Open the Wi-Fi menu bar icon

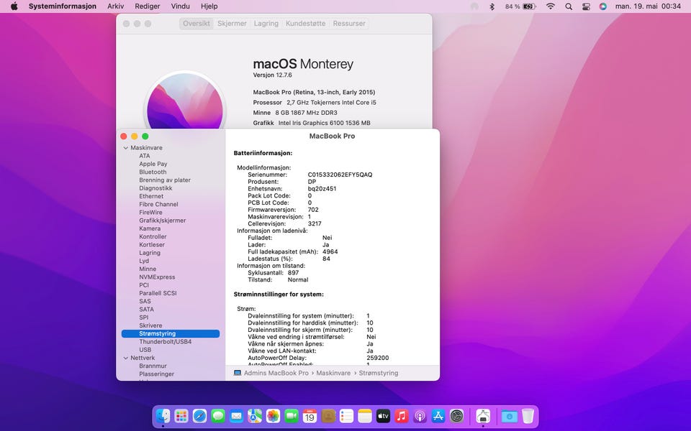click(551, 6)
